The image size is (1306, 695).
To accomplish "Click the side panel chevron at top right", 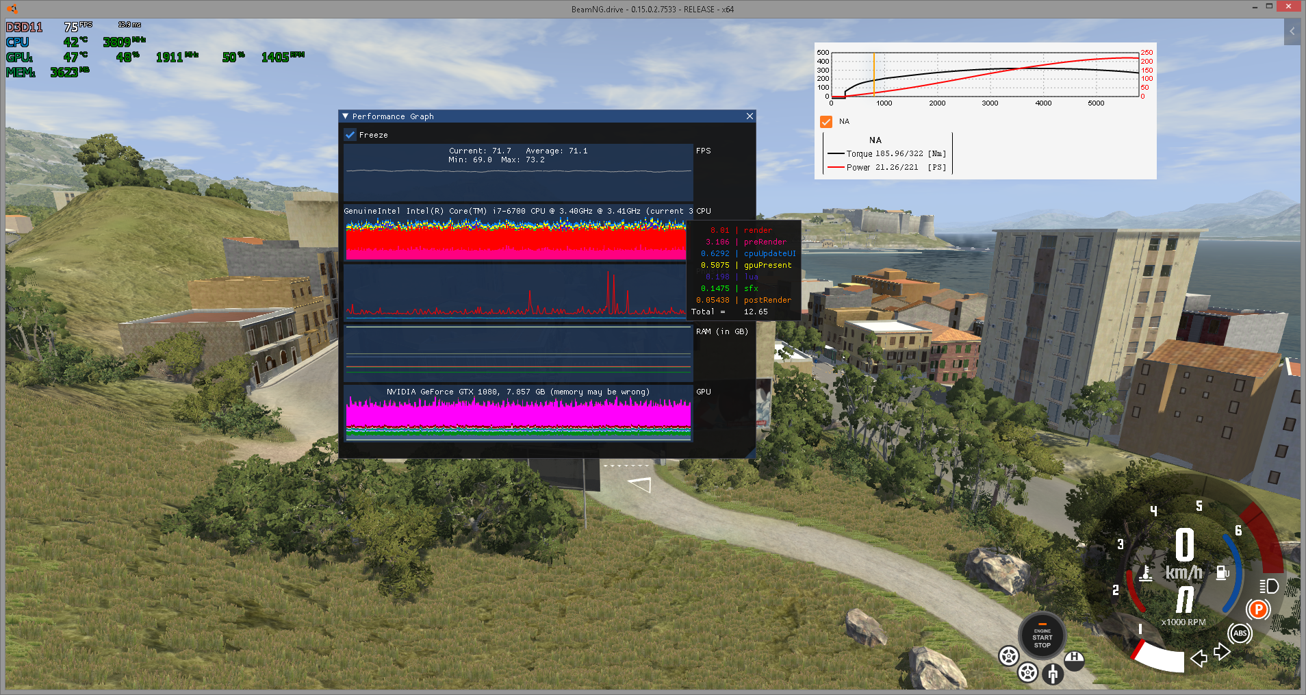I will click(x=1292, y=31).
